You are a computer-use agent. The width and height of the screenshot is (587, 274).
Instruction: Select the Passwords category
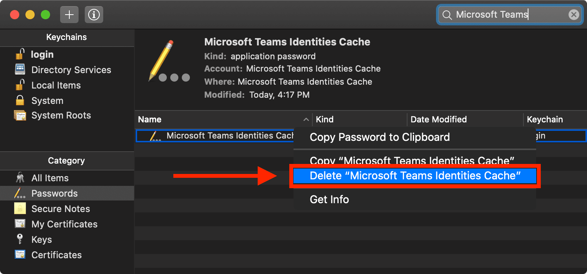point(54,194)
